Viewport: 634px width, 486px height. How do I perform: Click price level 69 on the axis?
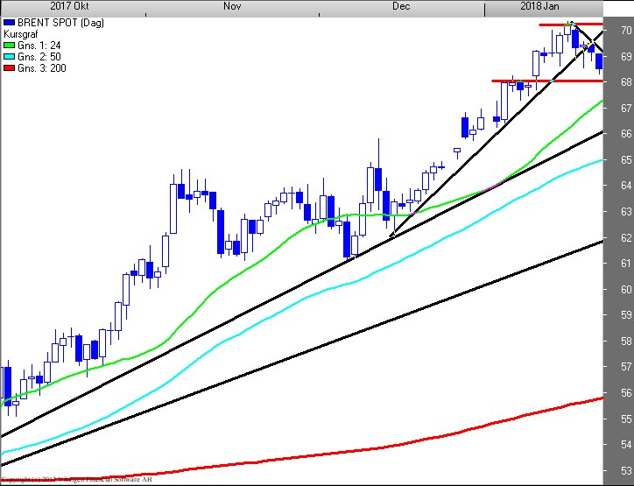click(626, 56)
